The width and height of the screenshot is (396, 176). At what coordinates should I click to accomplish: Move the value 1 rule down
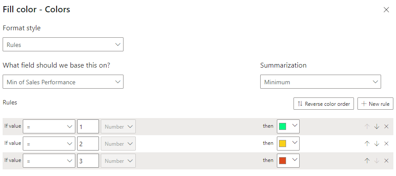377,126
